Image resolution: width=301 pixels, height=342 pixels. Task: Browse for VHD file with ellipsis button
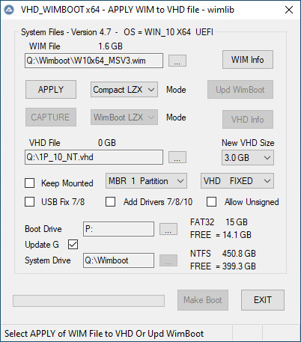(x=177, y=157)
